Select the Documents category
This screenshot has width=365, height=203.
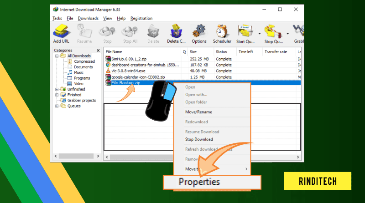point(83,67)
